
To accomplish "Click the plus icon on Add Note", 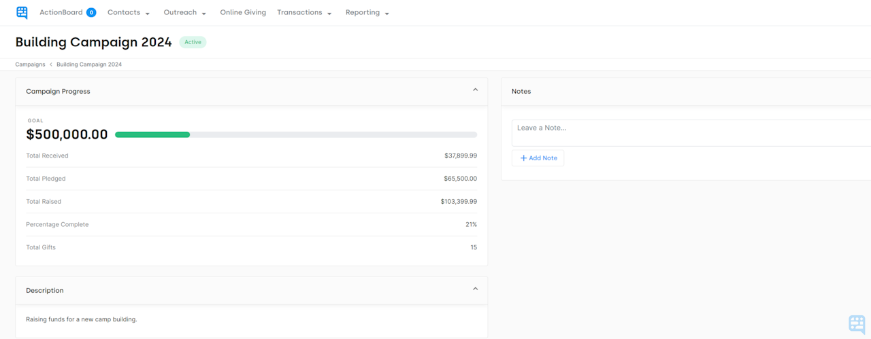I will [523, 158].
